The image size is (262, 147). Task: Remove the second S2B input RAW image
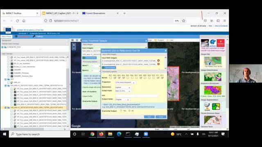tap(158, 64)
